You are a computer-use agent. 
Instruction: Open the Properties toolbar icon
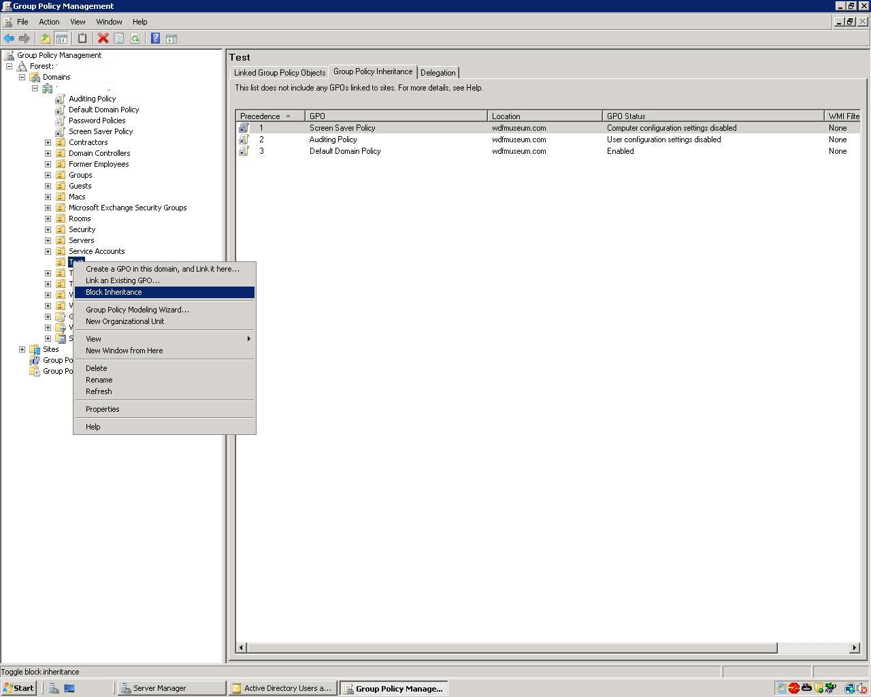[118, 39]
